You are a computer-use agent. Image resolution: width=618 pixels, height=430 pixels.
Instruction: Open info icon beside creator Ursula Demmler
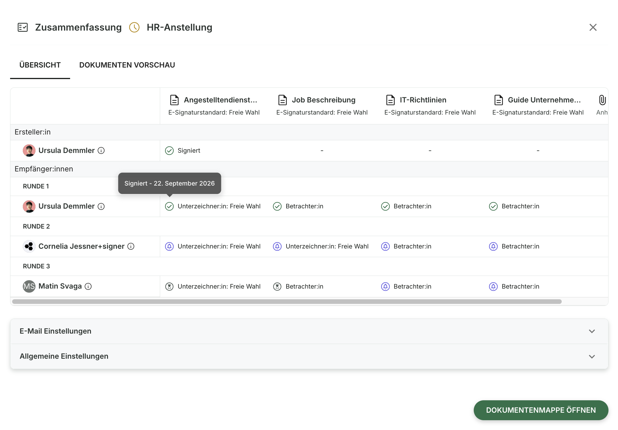pyautogui.click(x=101, y=150)
